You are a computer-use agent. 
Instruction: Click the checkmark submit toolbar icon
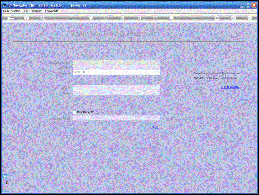(233, 18)
